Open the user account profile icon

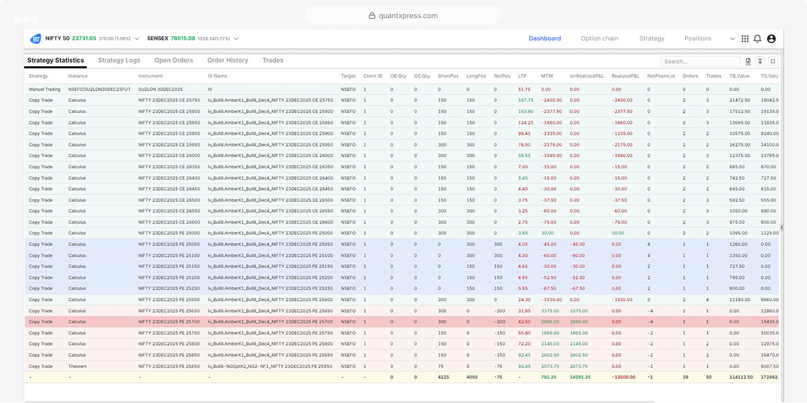(x=771, y=38)
